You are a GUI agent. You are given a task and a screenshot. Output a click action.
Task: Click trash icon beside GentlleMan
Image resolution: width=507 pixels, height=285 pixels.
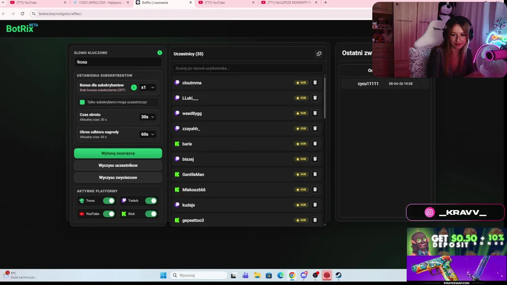[315, 174]
